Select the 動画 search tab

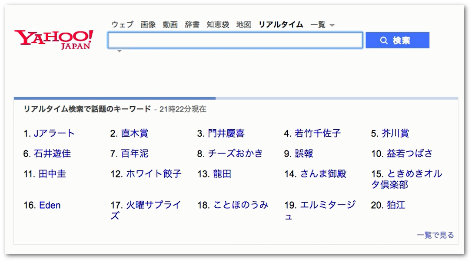[170, 25]
